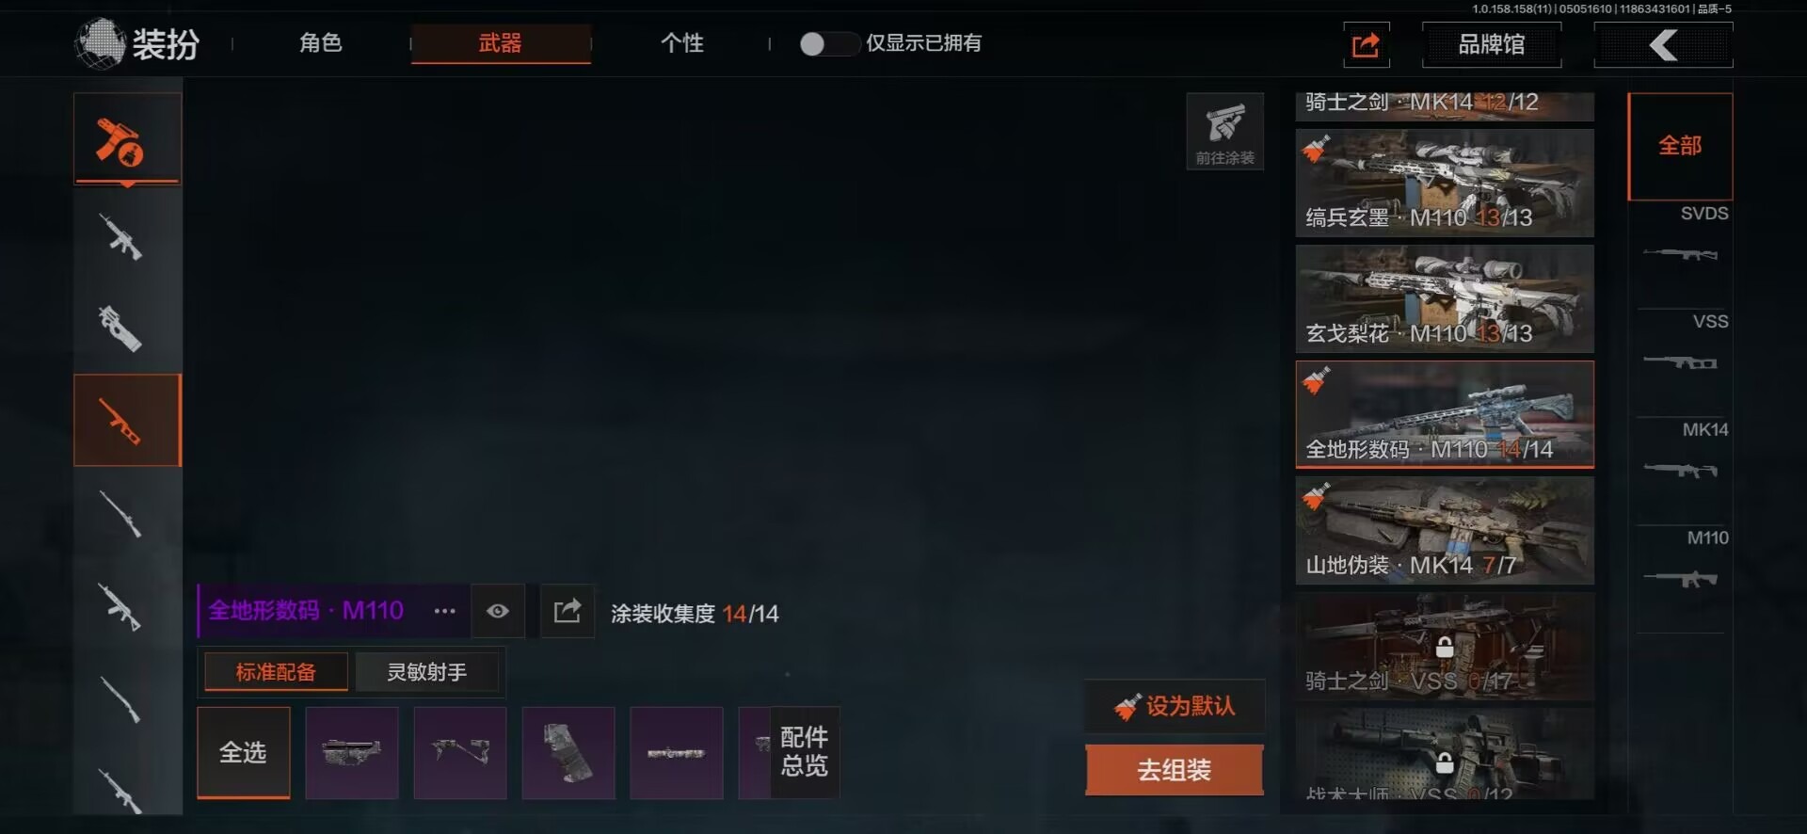Switch to the 角色 tab

pyautogui.click(x=320, y=43)
